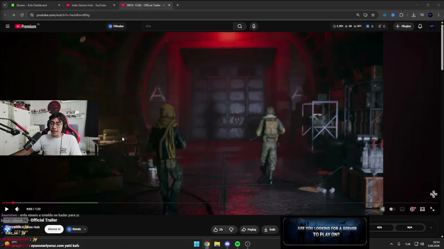Reload the page
The width and height of the screenshot is (444, 249).
tap(22, 15)
